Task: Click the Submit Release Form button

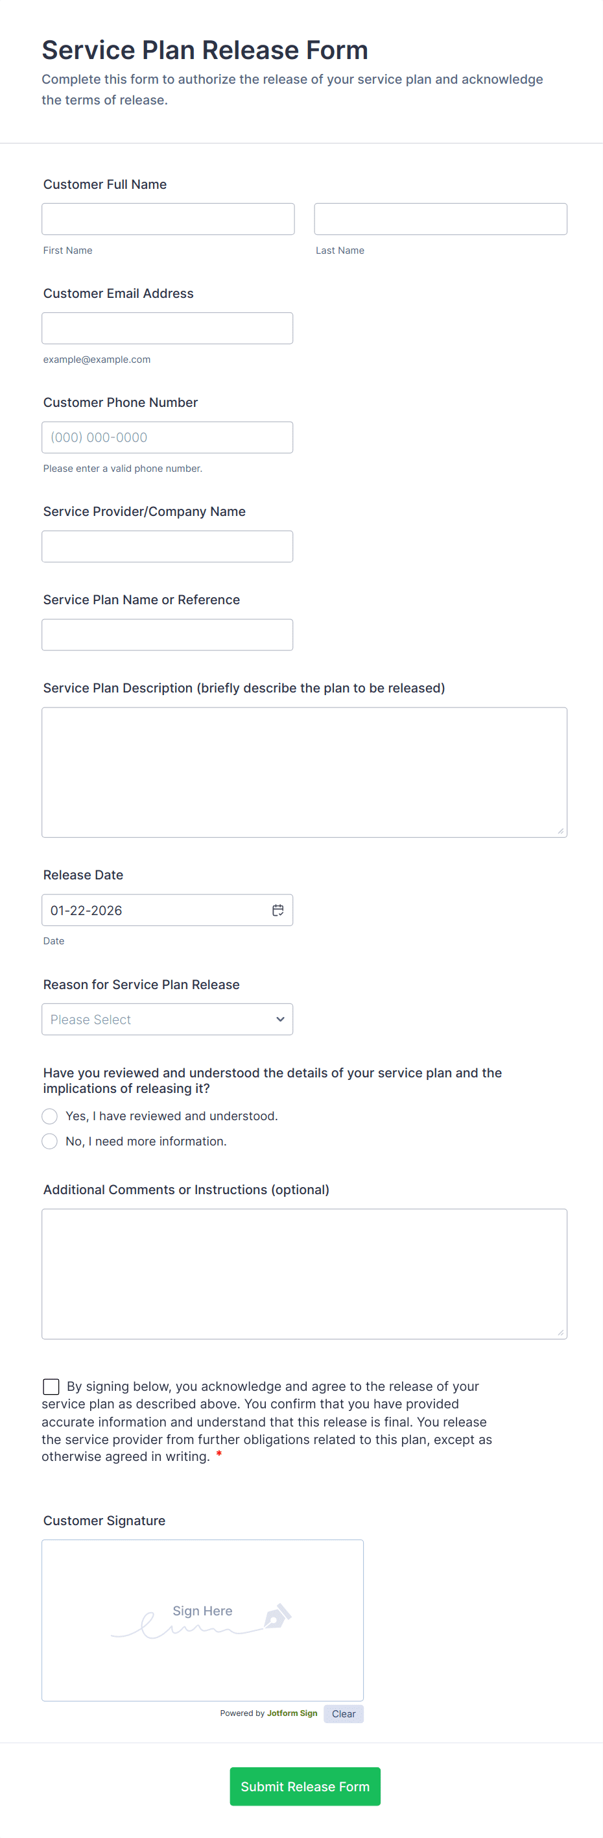Action: click(x=304, y=1786)
